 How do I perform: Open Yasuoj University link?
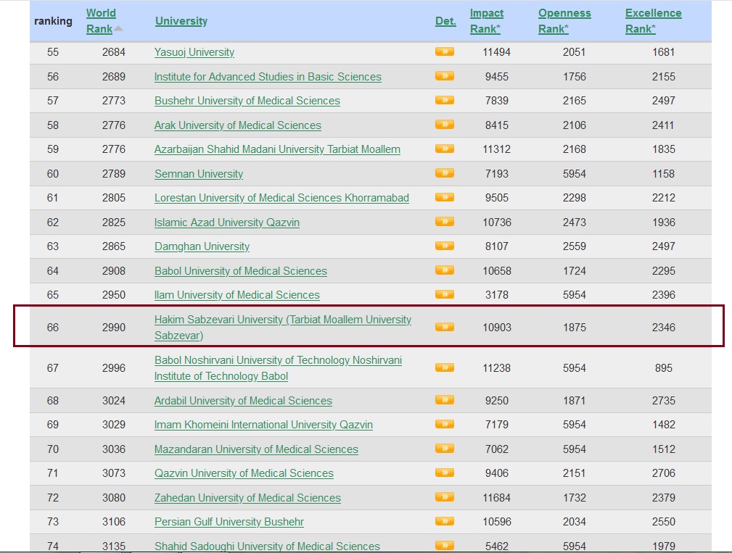[x=194, y=52]
